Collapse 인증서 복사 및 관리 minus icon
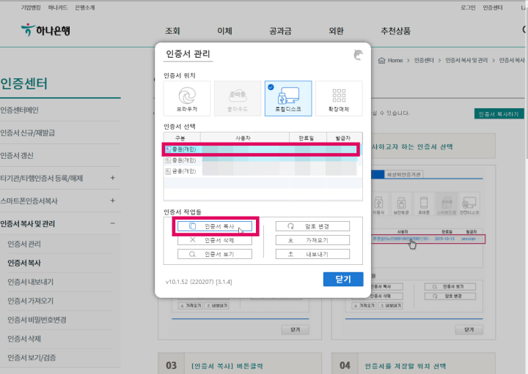The height and width of the screenshot is (374, 528). tap(112, 223)
